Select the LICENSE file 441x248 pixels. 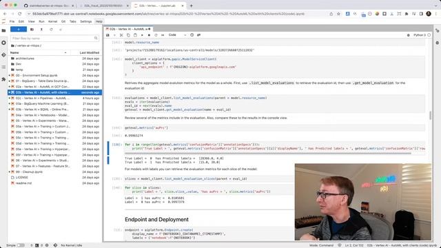pos(21,178)
